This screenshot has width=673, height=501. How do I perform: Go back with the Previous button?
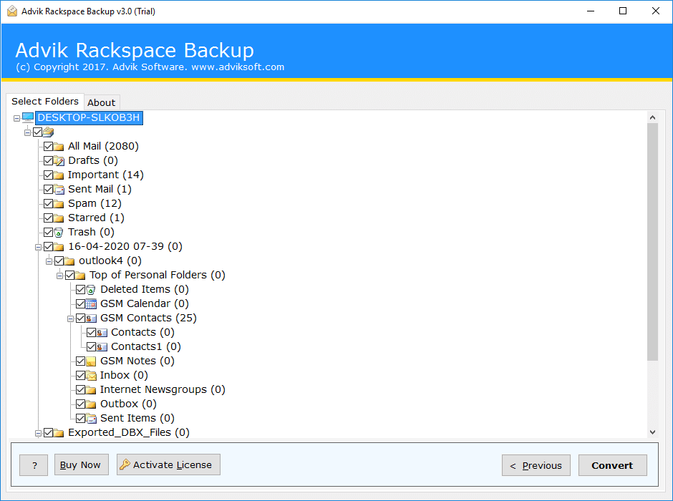(x=536, y=465)
